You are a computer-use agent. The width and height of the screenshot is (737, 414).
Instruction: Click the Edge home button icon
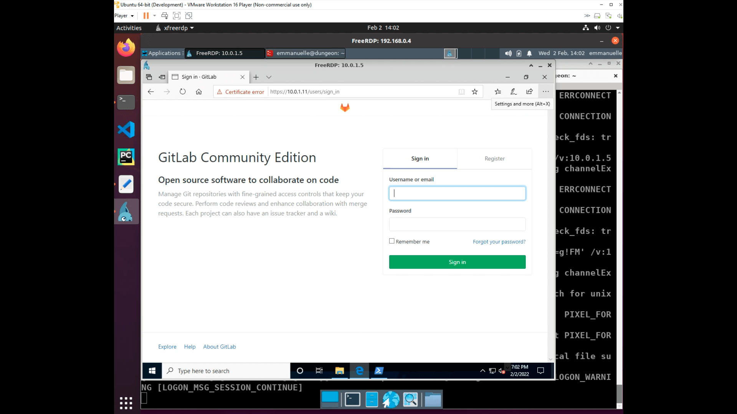198,92
